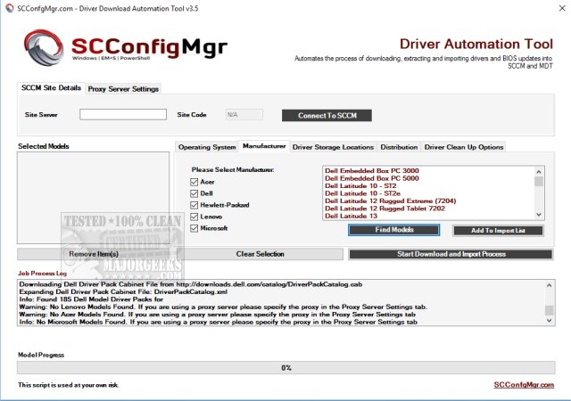Click the Remove Item(s) button

click(94, 254)
